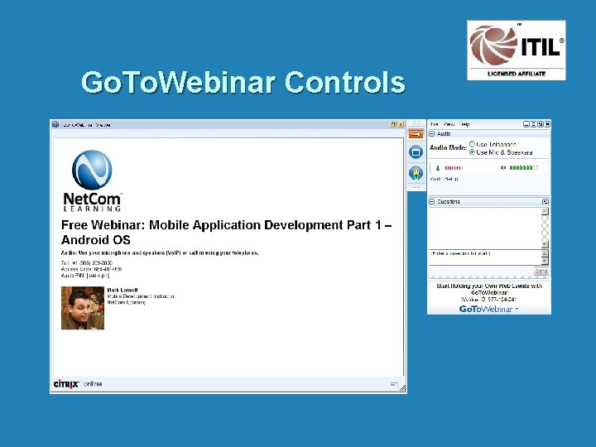The height and width of the screenshot is (447, 596).
Task: Open the Help menu
Action: 464,124
